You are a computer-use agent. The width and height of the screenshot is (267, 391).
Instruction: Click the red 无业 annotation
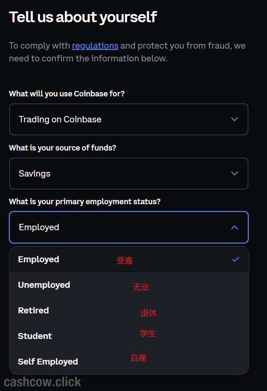pyautogui.click(x=141, y=287)
